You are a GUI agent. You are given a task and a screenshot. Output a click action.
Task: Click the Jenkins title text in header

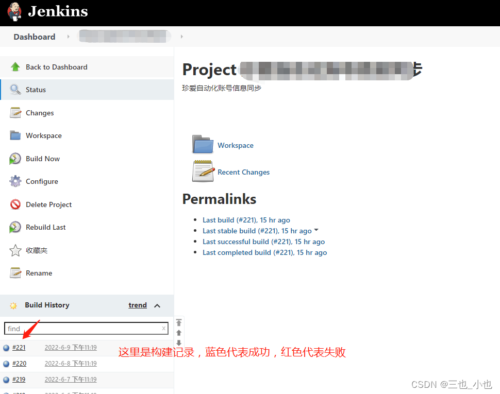click(x=58, y=11)
